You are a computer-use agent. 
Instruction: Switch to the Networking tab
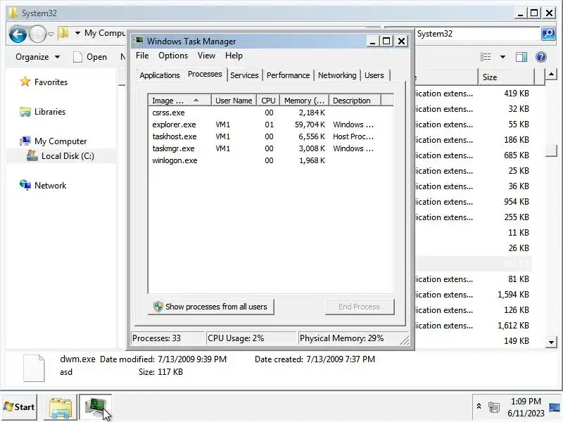[337, 75]
